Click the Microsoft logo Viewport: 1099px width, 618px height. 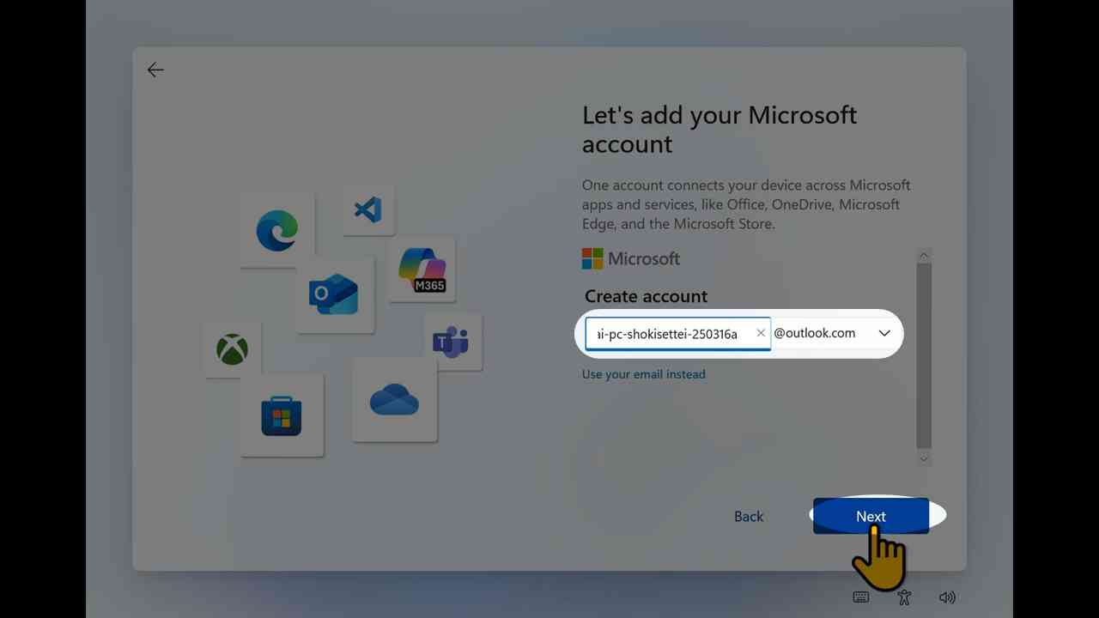[631, 258]
